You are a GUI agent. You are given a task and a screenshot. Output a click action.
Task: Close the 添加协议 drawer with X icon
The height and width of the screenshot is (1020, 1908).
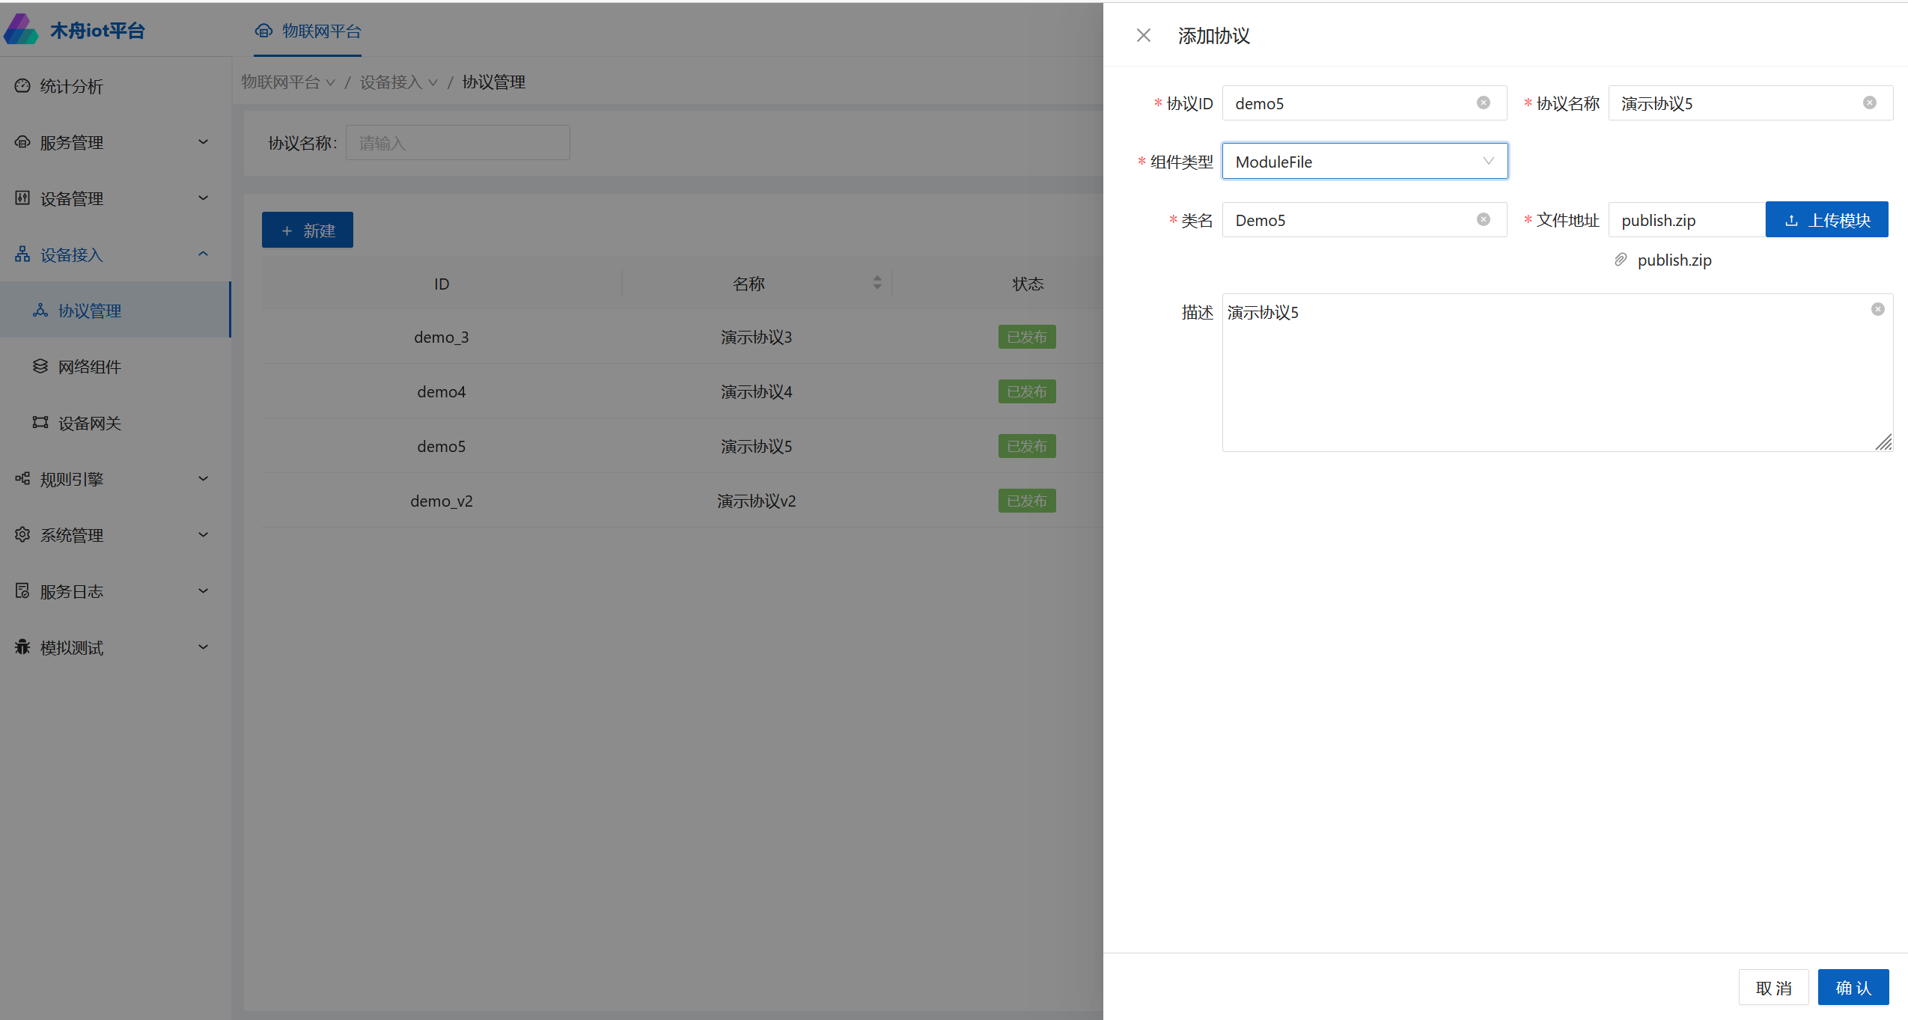pyautogui.click(x=1143, y=35)
